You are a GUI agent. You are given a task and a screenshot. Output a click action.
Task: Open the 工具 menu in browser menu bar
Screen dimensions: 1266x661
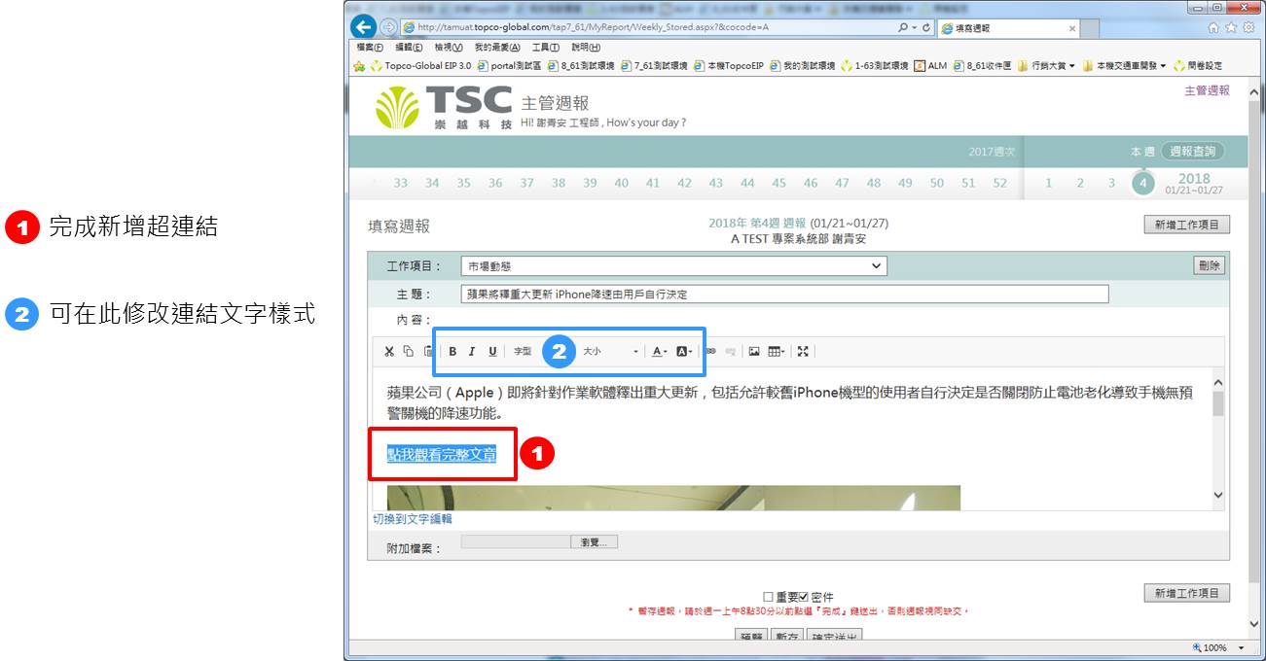(545, 48)
